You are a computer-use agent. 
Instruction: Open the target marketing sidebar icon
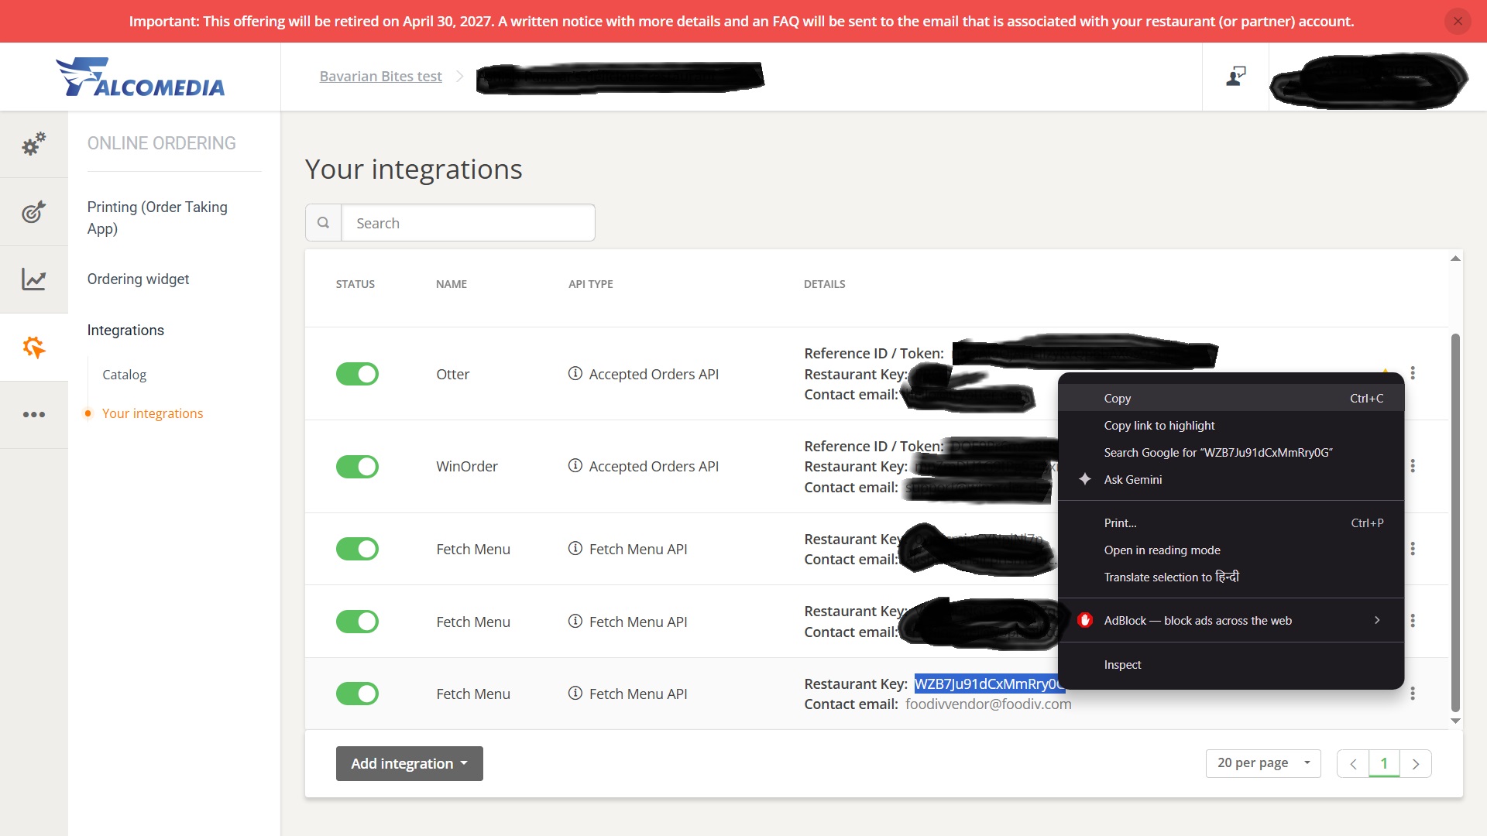(33, 211)
